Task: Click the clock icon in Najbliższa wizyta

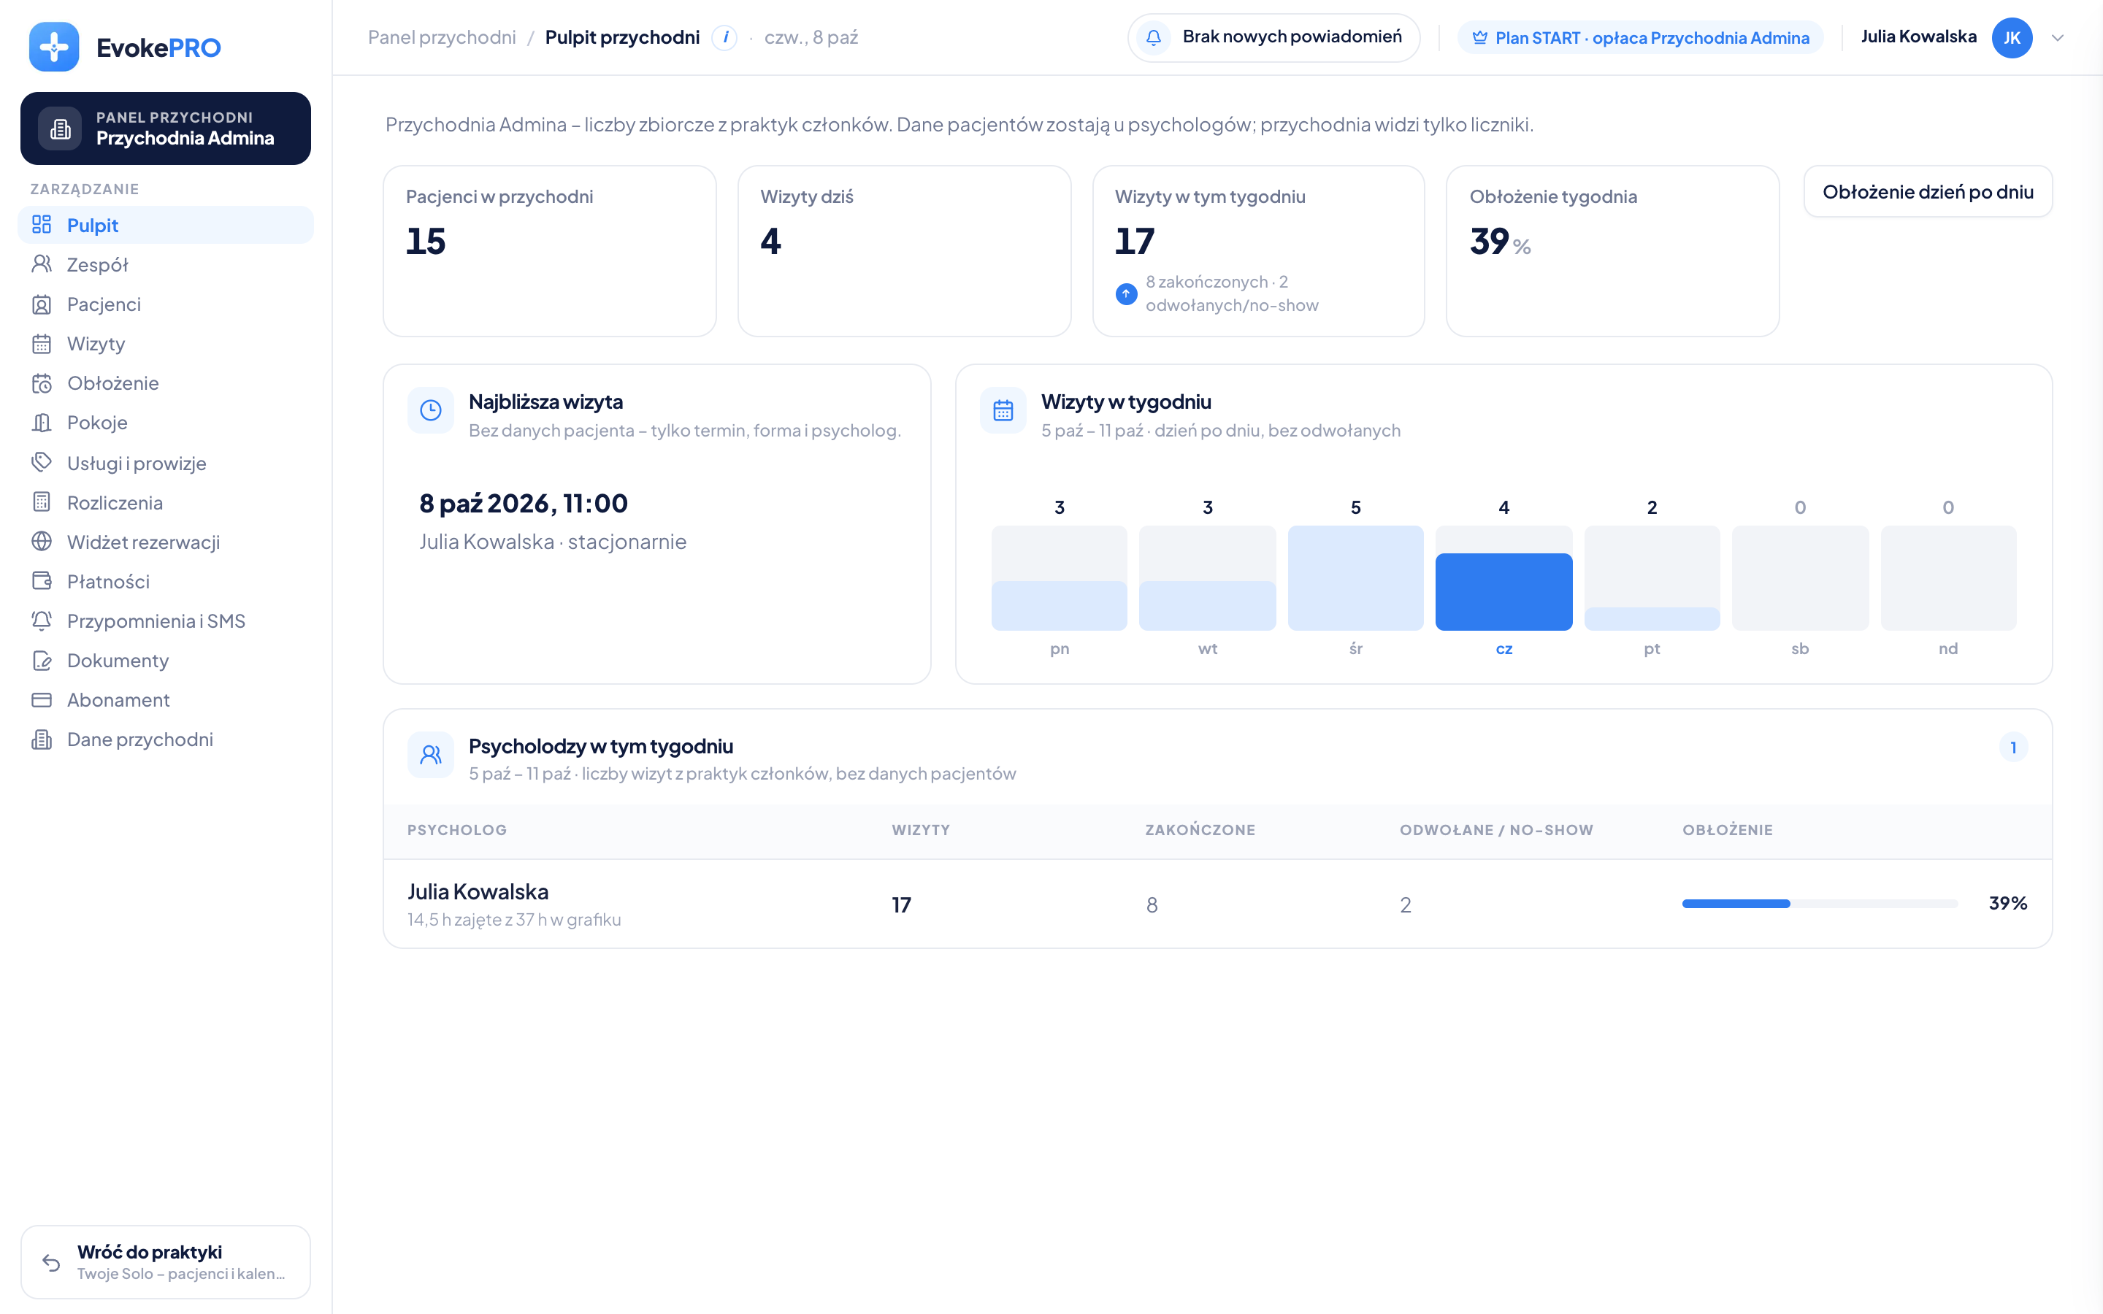Action: click(430, 410)
